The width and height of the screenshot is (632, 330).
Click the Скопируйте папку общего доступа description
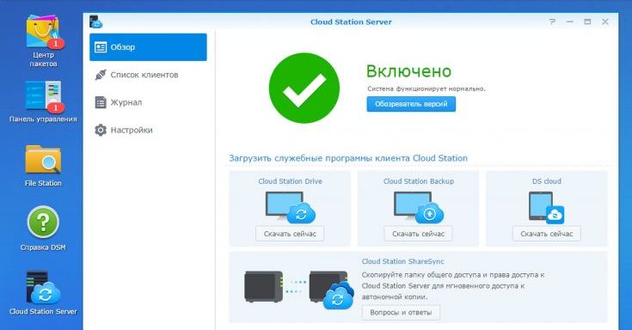click(x=453, y=285)
